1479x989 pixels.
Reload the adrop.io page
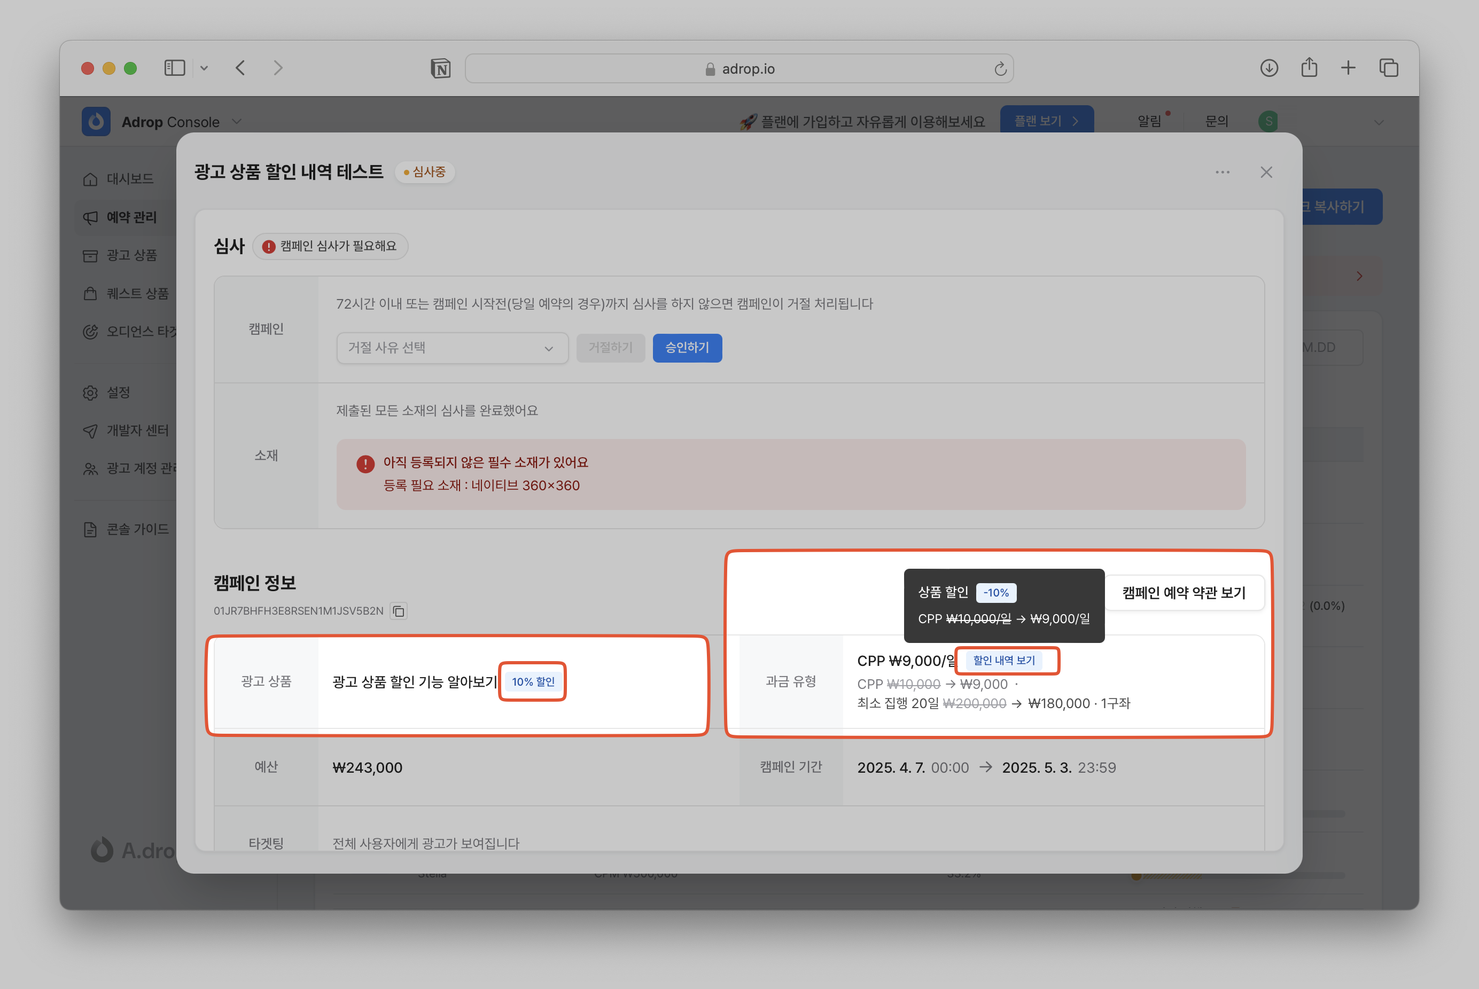click(1000, 69)
